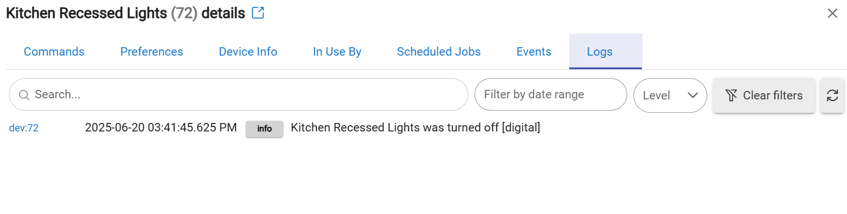Follow the dev:72 link

pyautogui.click(x=24, y=128)
